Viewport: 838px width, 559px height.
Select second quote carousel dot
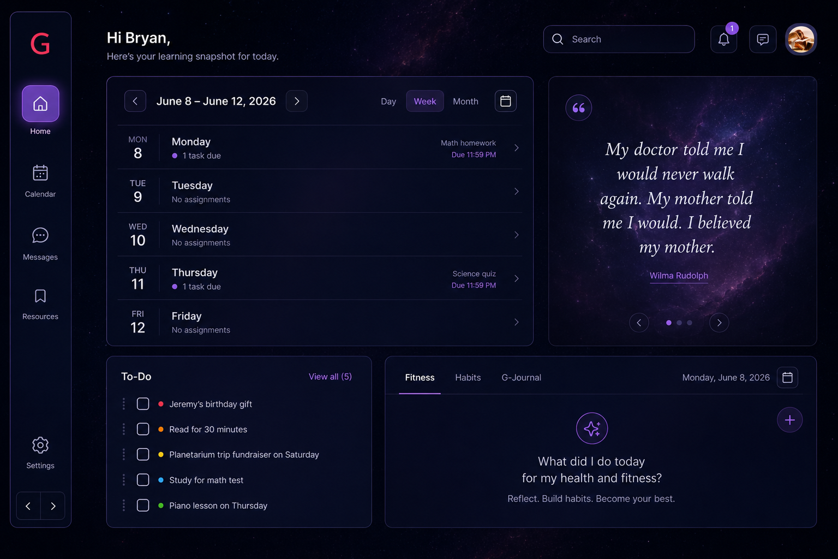point(679,323)
